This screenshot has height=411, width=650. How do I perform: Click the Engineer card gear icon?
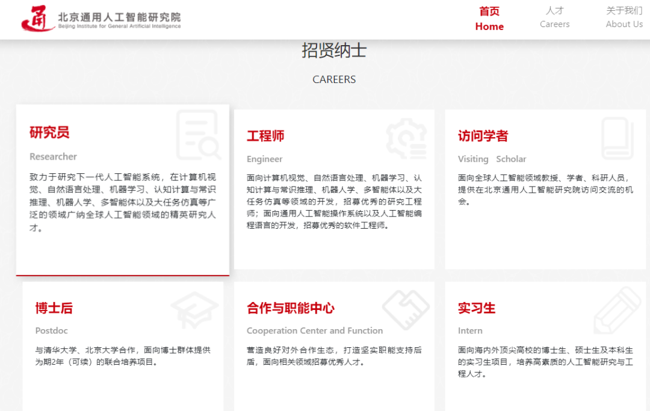click(x=407, y=138)
